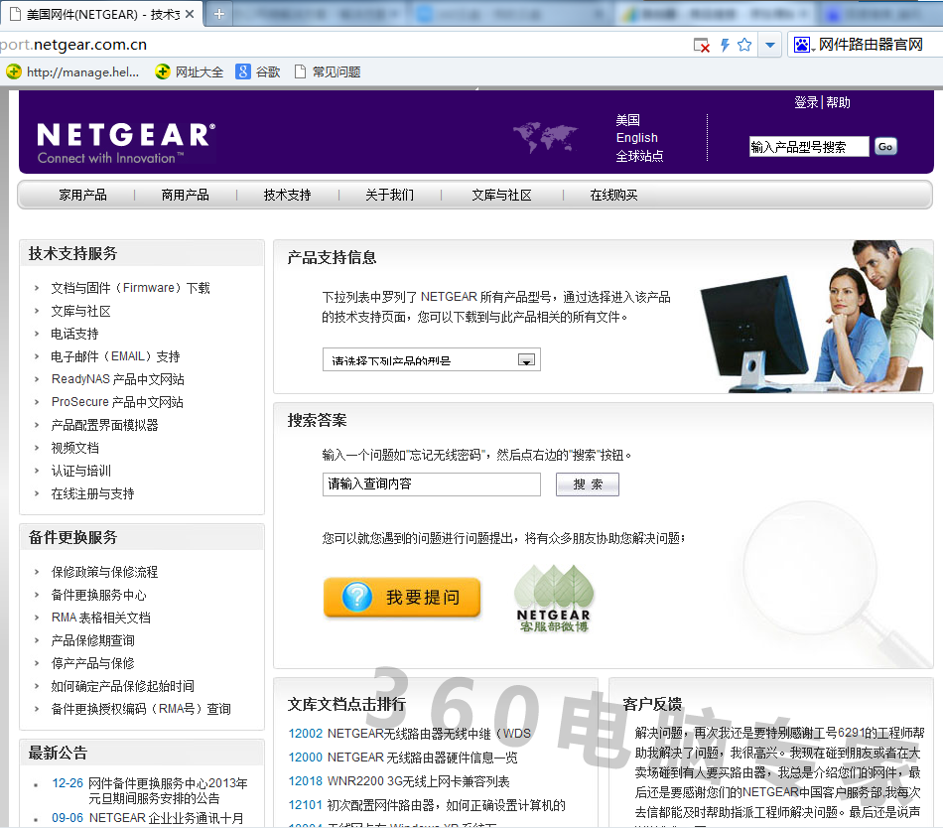
Task: Close the NETGEAR browser tab
Action: coord(190,14)
